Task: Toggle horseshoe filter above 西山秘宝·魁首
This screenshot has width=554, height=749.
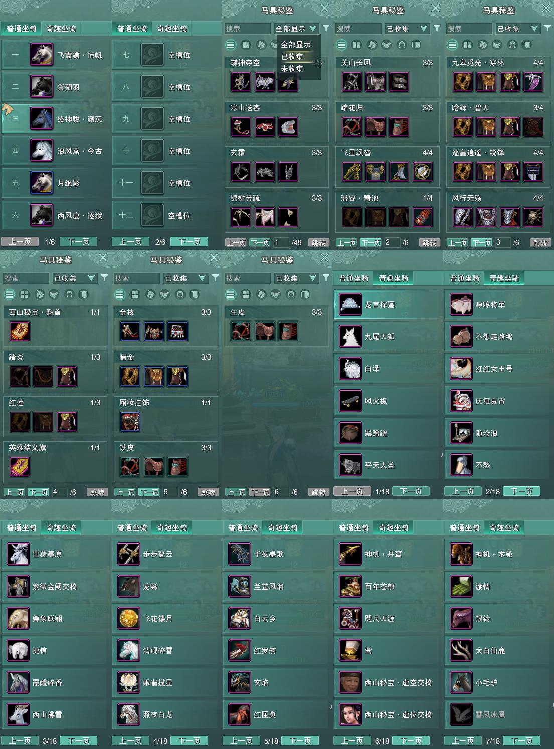Action: point(69,294)
